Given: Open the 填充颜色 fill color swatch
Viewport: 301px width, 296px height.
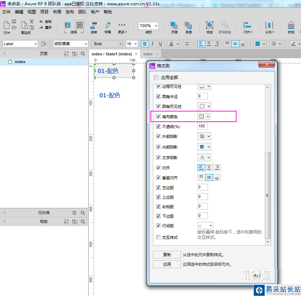Looking at the screenshot, I should 204,116.
